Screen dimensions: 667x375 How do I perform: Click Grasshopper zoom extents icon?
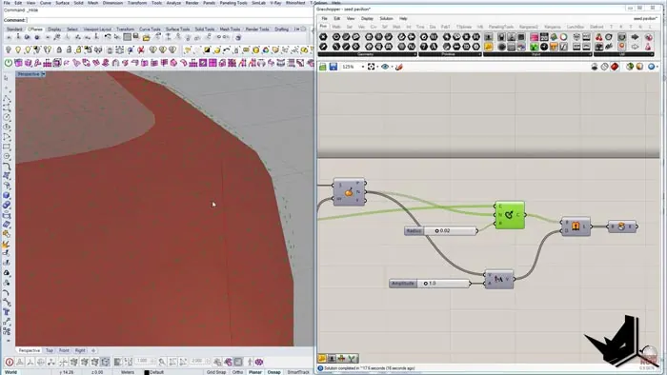[x=371, y=67]
